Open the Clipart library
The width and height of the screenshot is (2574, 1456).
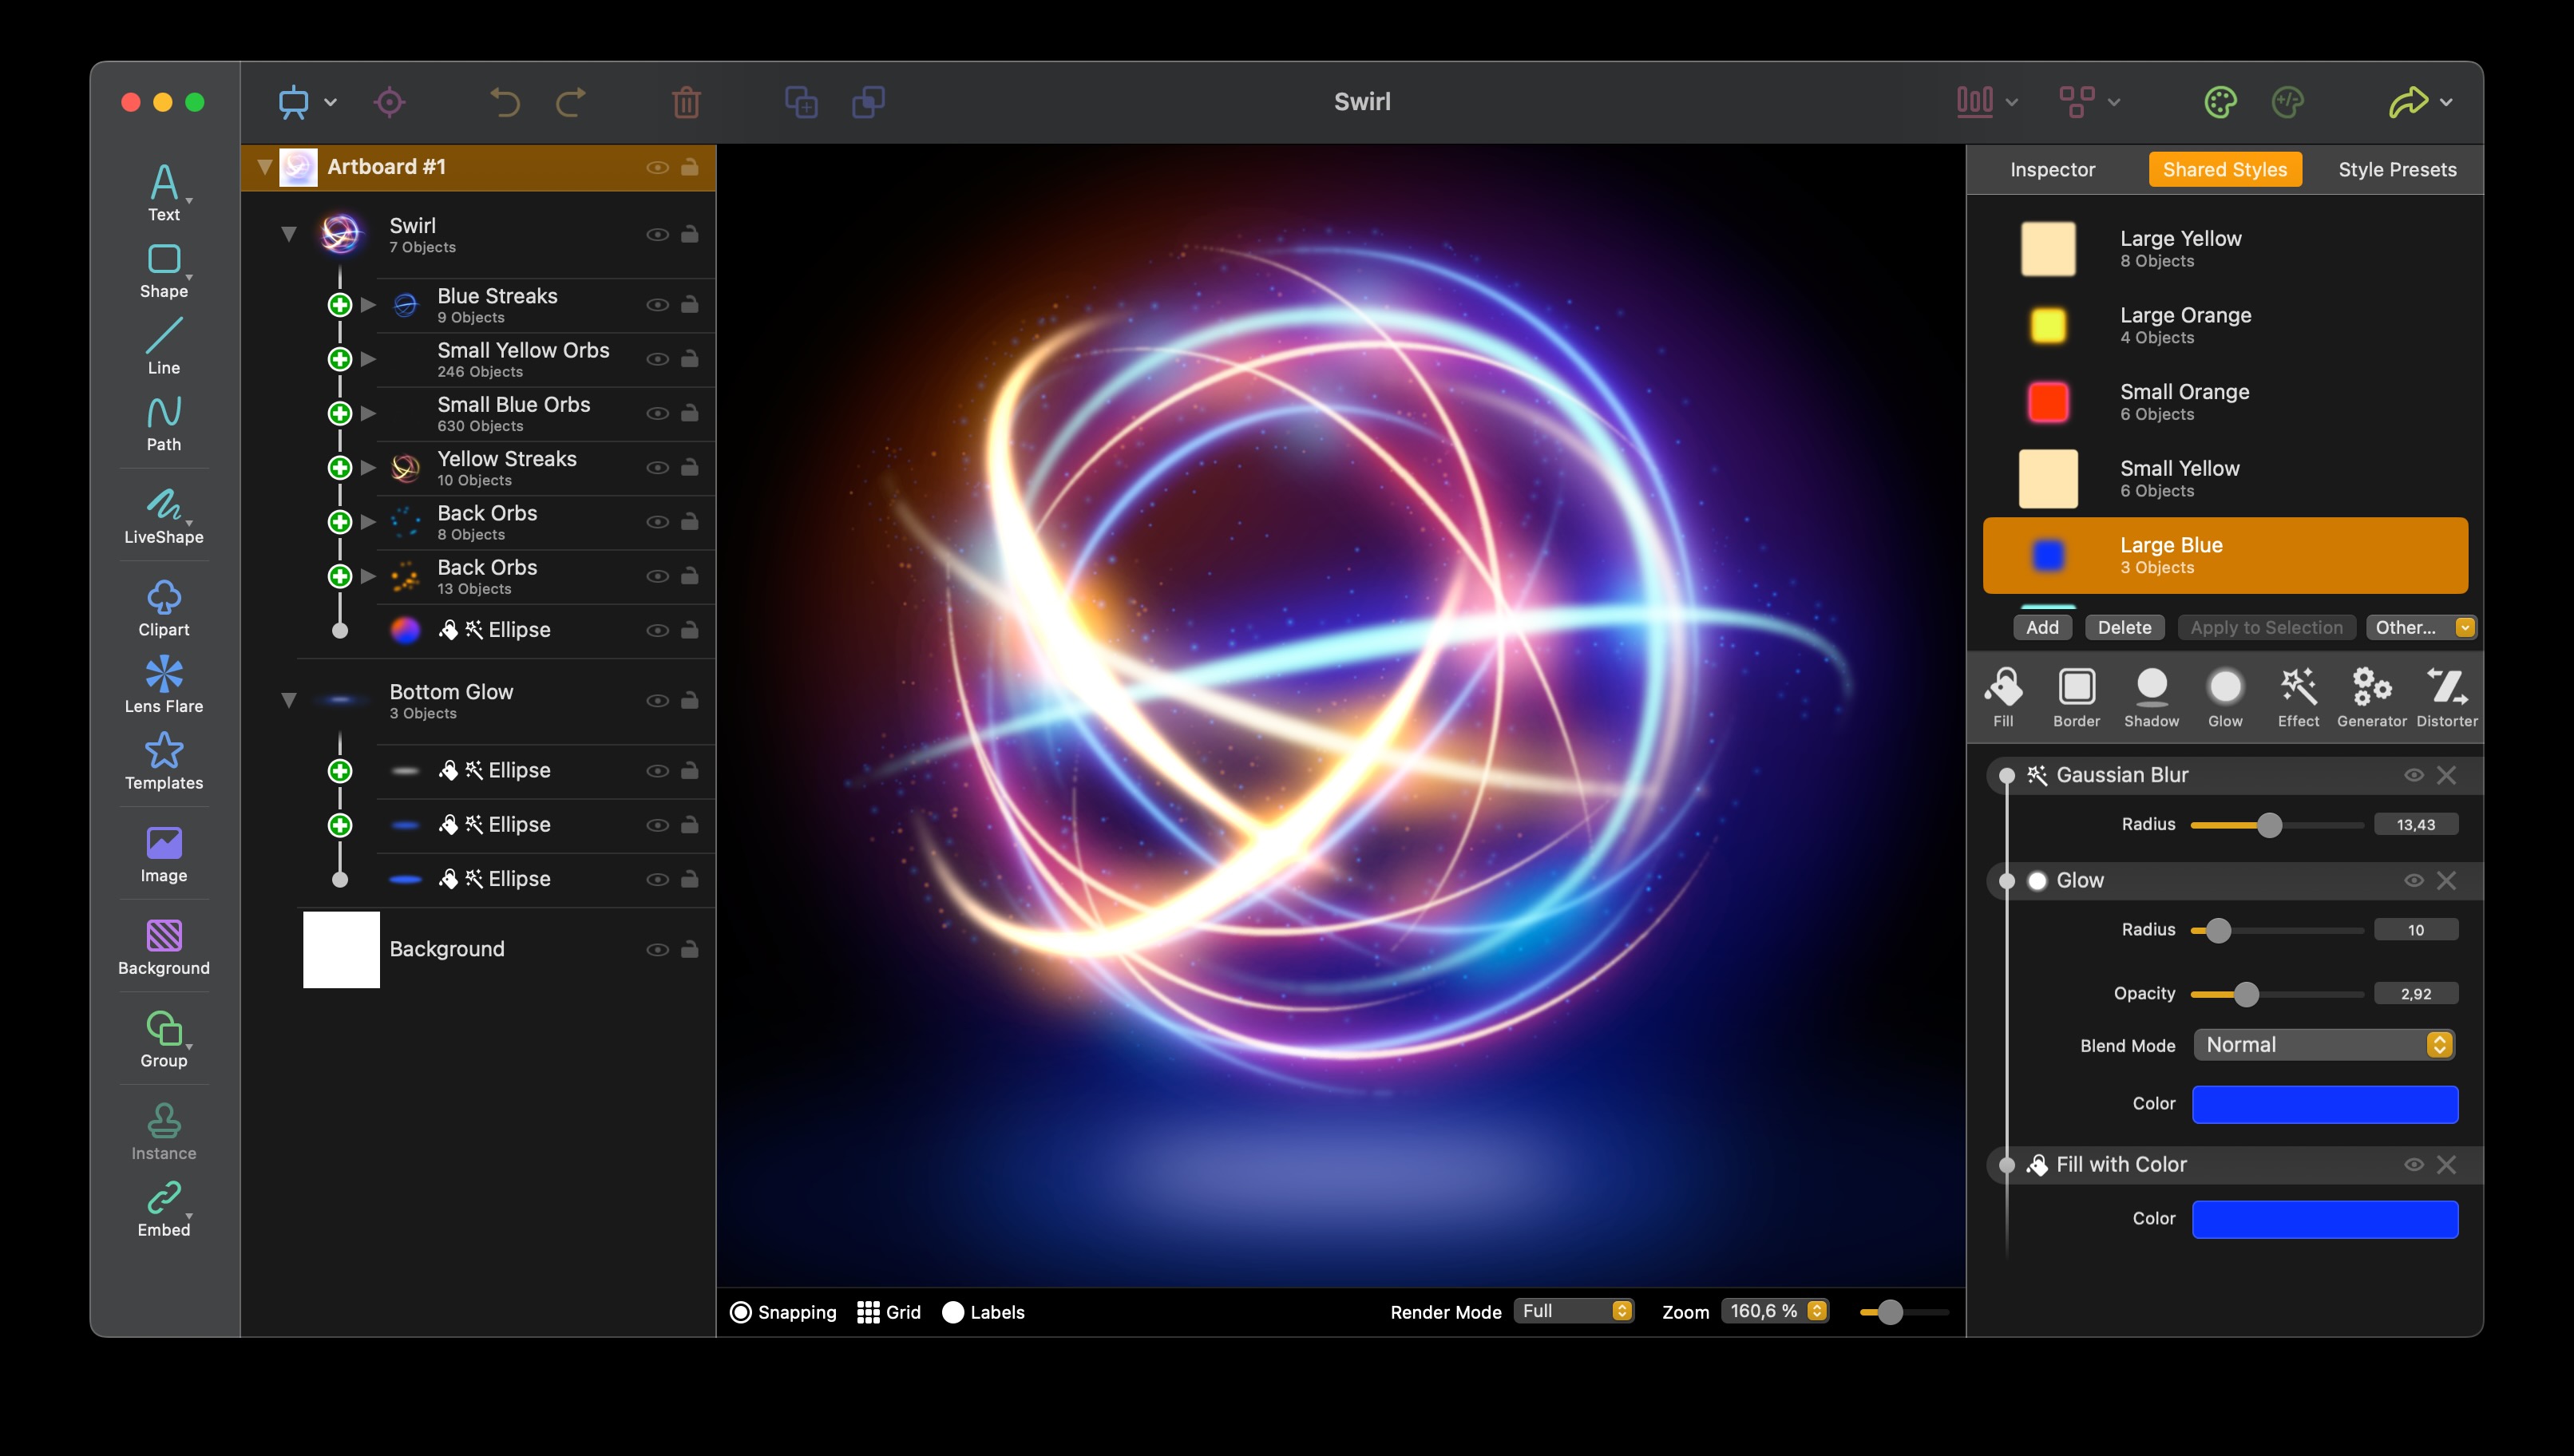coord(164,607)
